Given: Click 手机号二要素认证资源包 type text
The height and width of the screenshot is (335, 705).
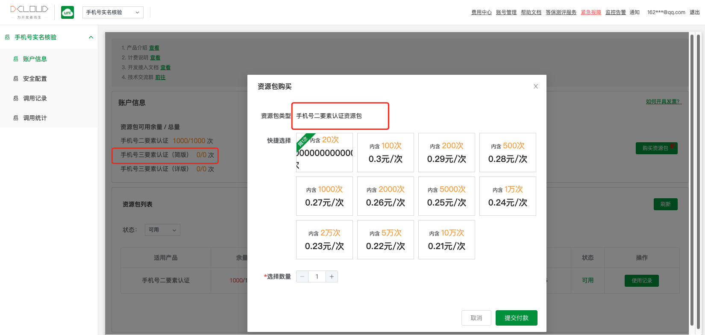Looking at the screenshot, I should pos(329,116).
